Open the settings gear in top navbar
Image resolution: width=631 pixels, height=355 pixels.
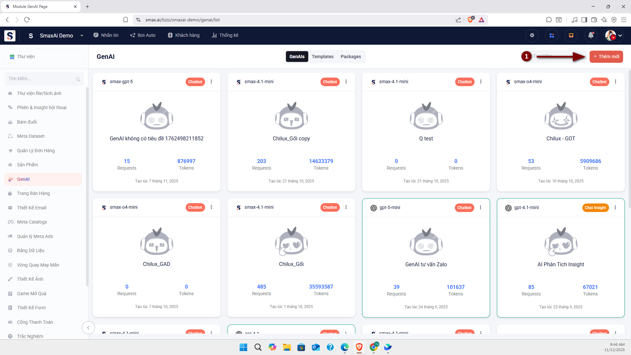532,35
